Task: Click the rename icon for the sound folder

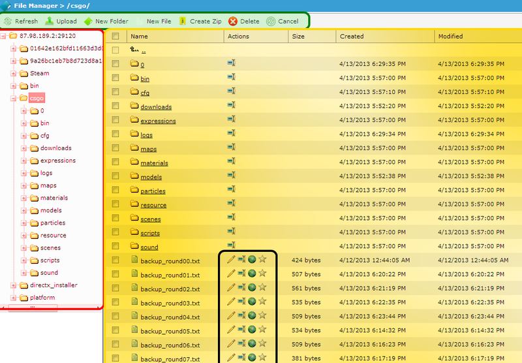Action: (x=232, y=245)
